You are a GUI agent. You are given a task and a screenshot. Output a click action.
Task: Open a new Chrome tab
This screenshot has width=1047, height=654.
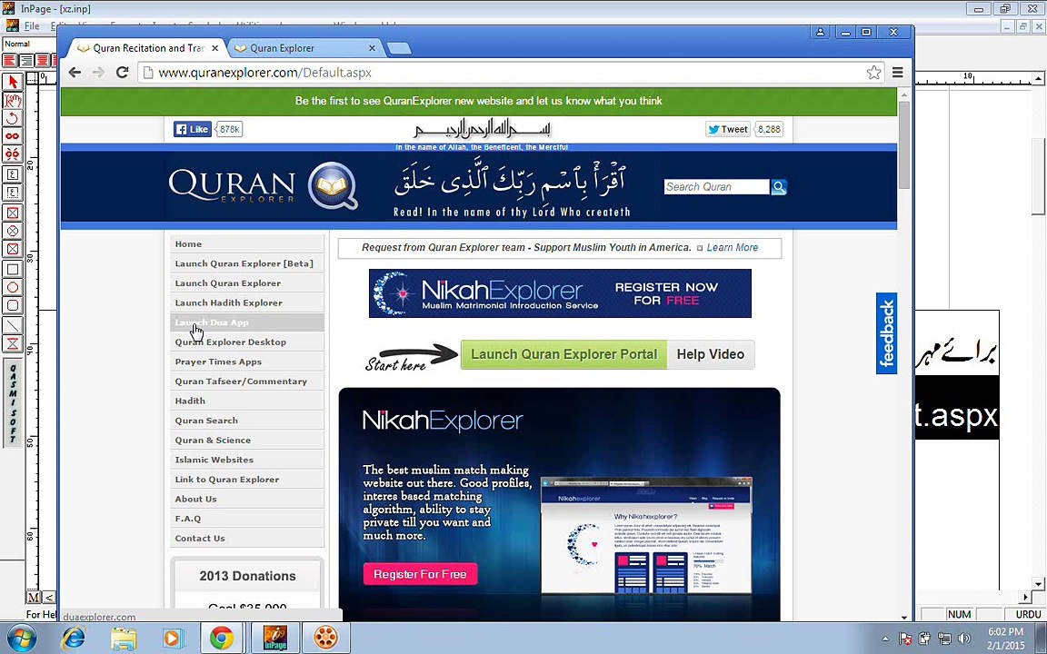399,48
